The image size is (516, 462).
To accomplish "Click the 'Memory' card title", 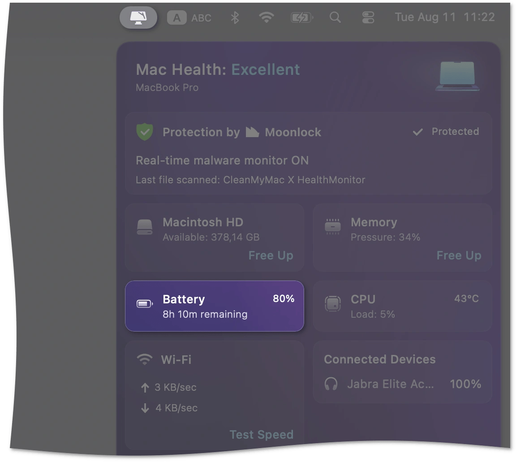I will click(x=374, y=223).
